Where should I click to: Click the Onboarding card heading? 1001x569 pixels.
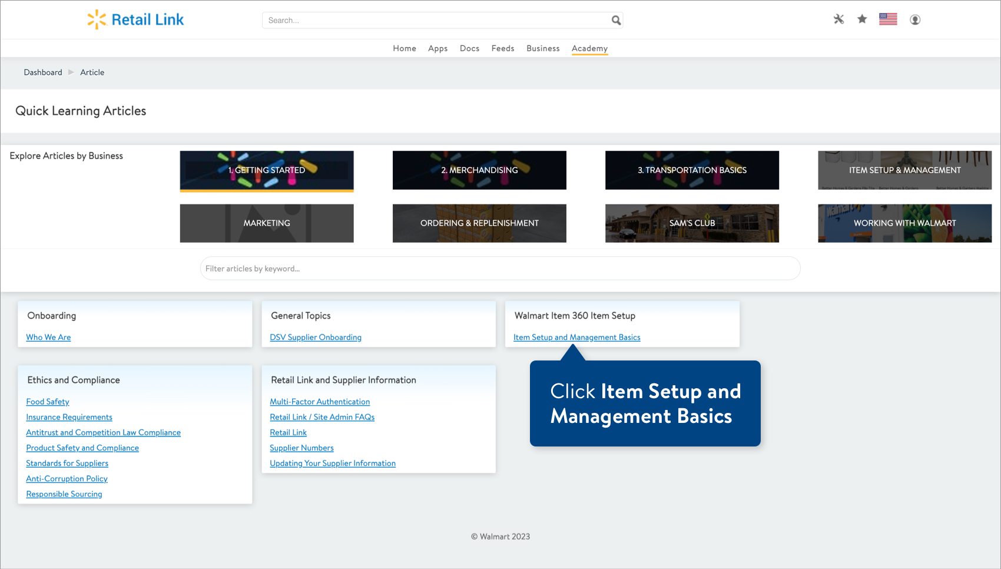point(52,316)
